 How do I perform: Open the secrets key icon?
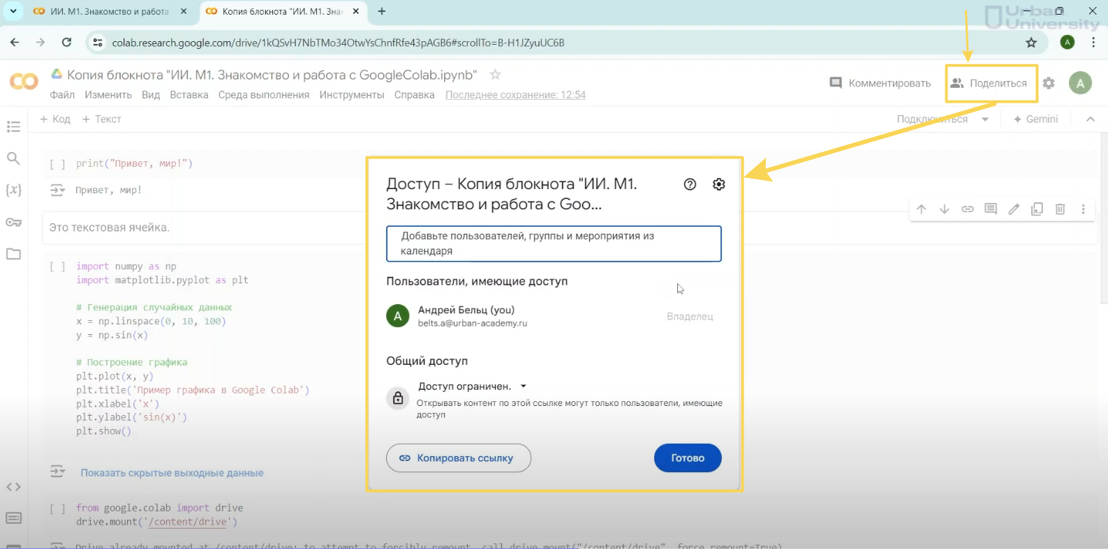[13, 223]
